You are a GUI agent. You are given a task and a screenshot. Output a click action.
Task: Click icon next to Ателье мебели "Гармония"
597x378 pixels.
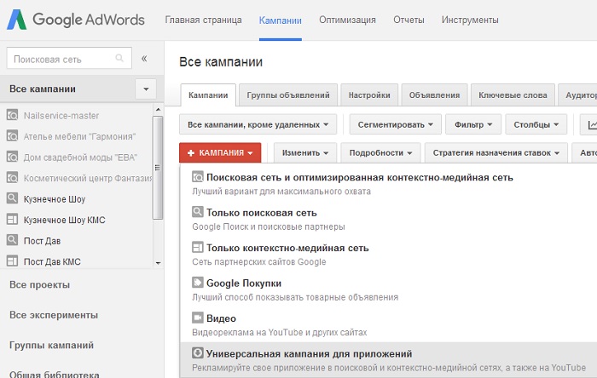tap(12, 136)
